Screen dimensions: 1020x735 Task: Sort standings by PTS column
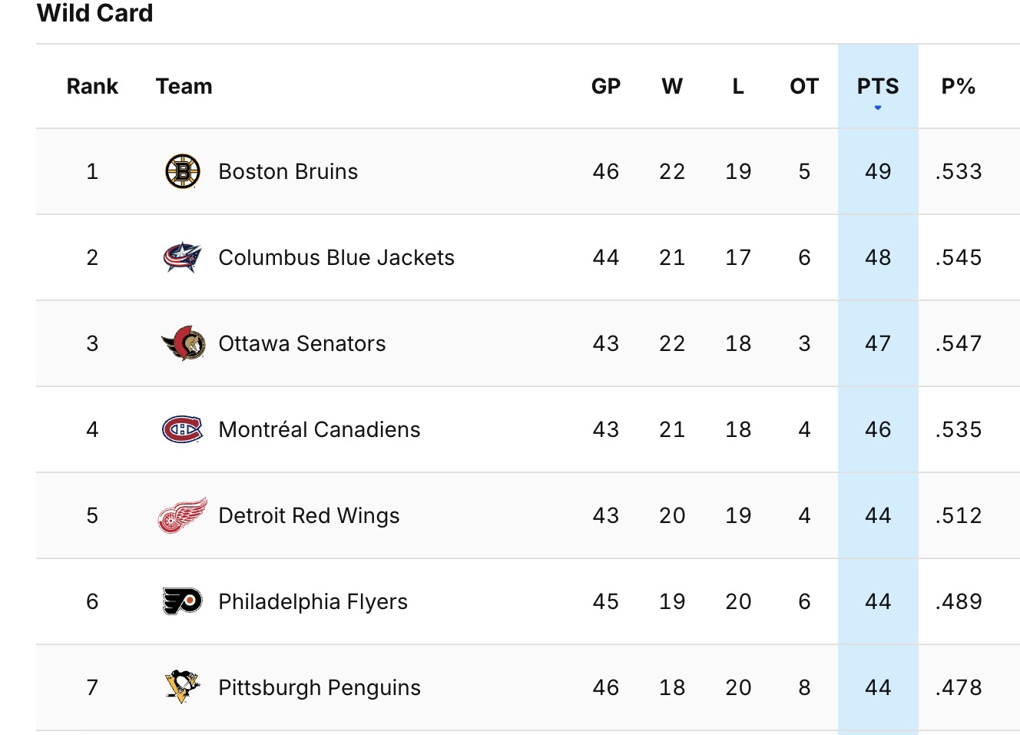[x=878, y=86]
